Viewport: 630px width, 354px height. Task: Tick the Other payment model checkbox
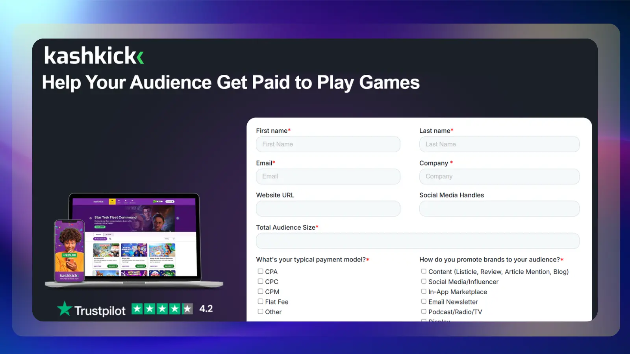(x=260, y=311)
